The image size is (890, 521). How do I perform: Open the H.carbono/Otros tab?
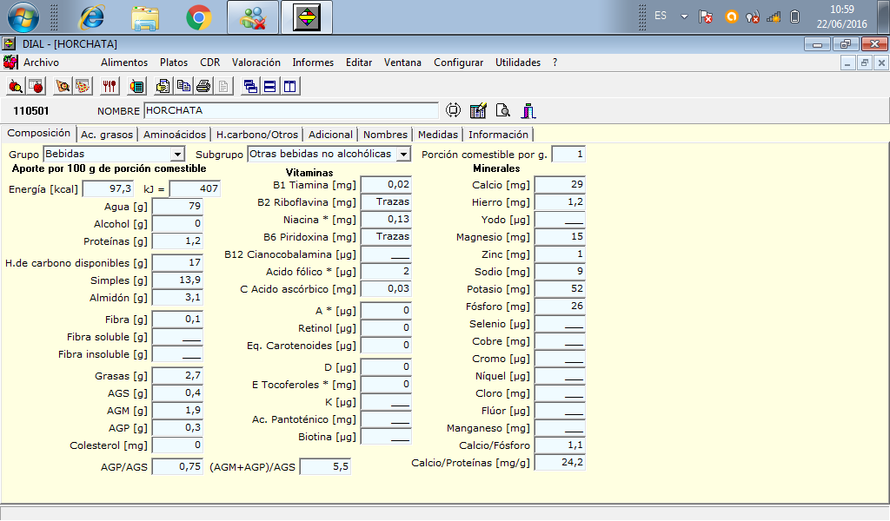257,135
